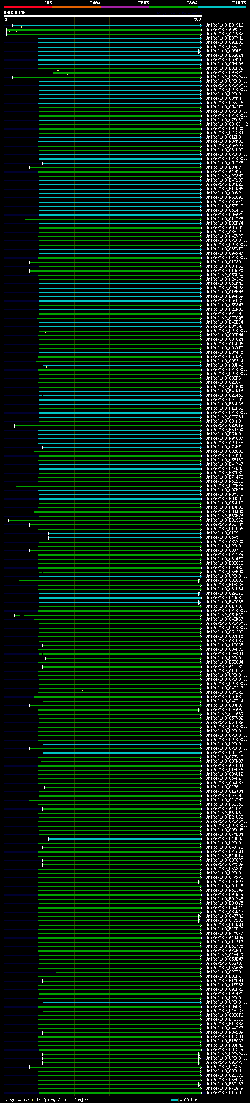Image resolution: width=250 pixels, height=1103 pixels.
Task: Select the UniRef100_Q1I891 label
Action: tap(224, 262)
